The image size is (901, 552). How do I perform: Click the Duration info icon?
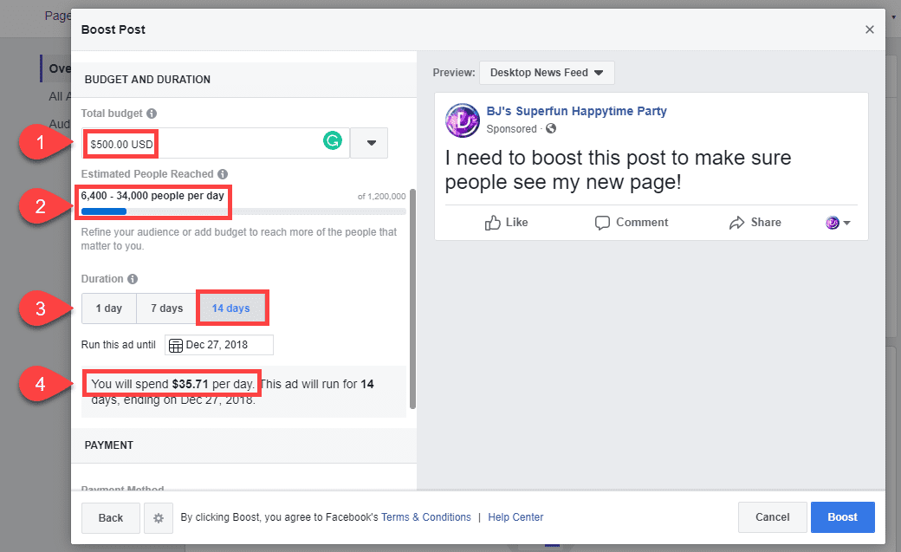(x=133, y=278)
